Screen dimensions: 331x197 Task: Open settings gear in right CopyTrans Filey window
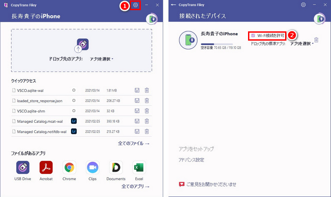pos(303,5)
